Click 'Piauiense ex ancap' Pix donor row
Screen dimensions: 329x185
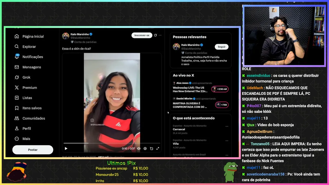coord(122,168)
